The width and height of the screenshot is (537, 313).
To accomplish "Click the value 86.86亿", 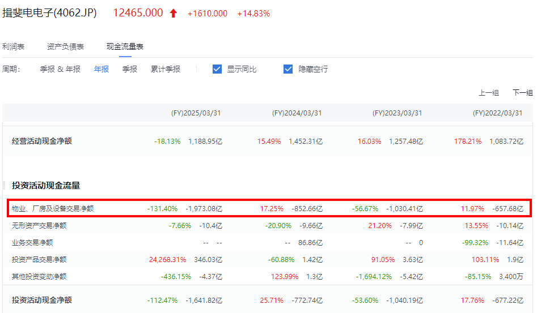I will click(x=310, y=243).
